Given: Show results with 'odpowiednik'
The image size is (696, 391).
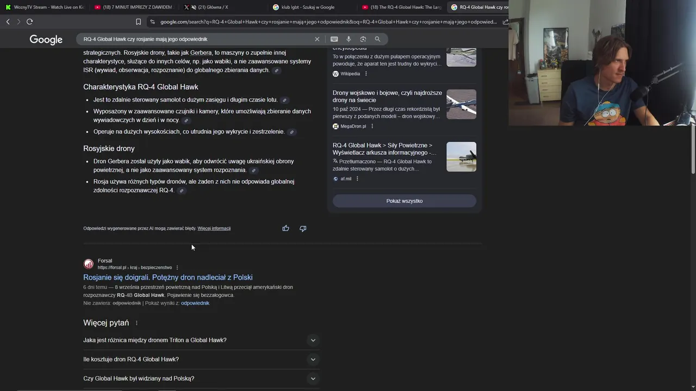Looking at the screenshot, I should coord(195,303).
